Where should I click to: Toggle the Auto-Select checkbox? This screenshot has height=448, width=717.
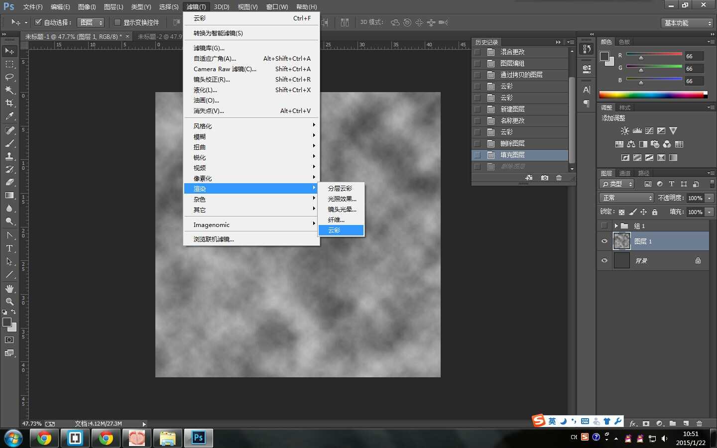pos(38,22)
